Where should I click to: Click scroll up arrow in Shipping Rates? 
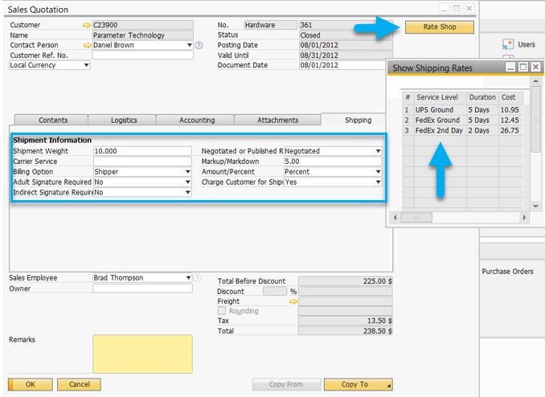[x=535, y=81]
